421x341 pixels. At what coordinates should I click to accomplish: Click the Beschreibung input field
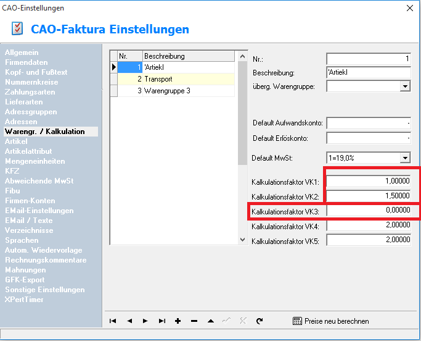pyautogui.click(x=369, y=72)
